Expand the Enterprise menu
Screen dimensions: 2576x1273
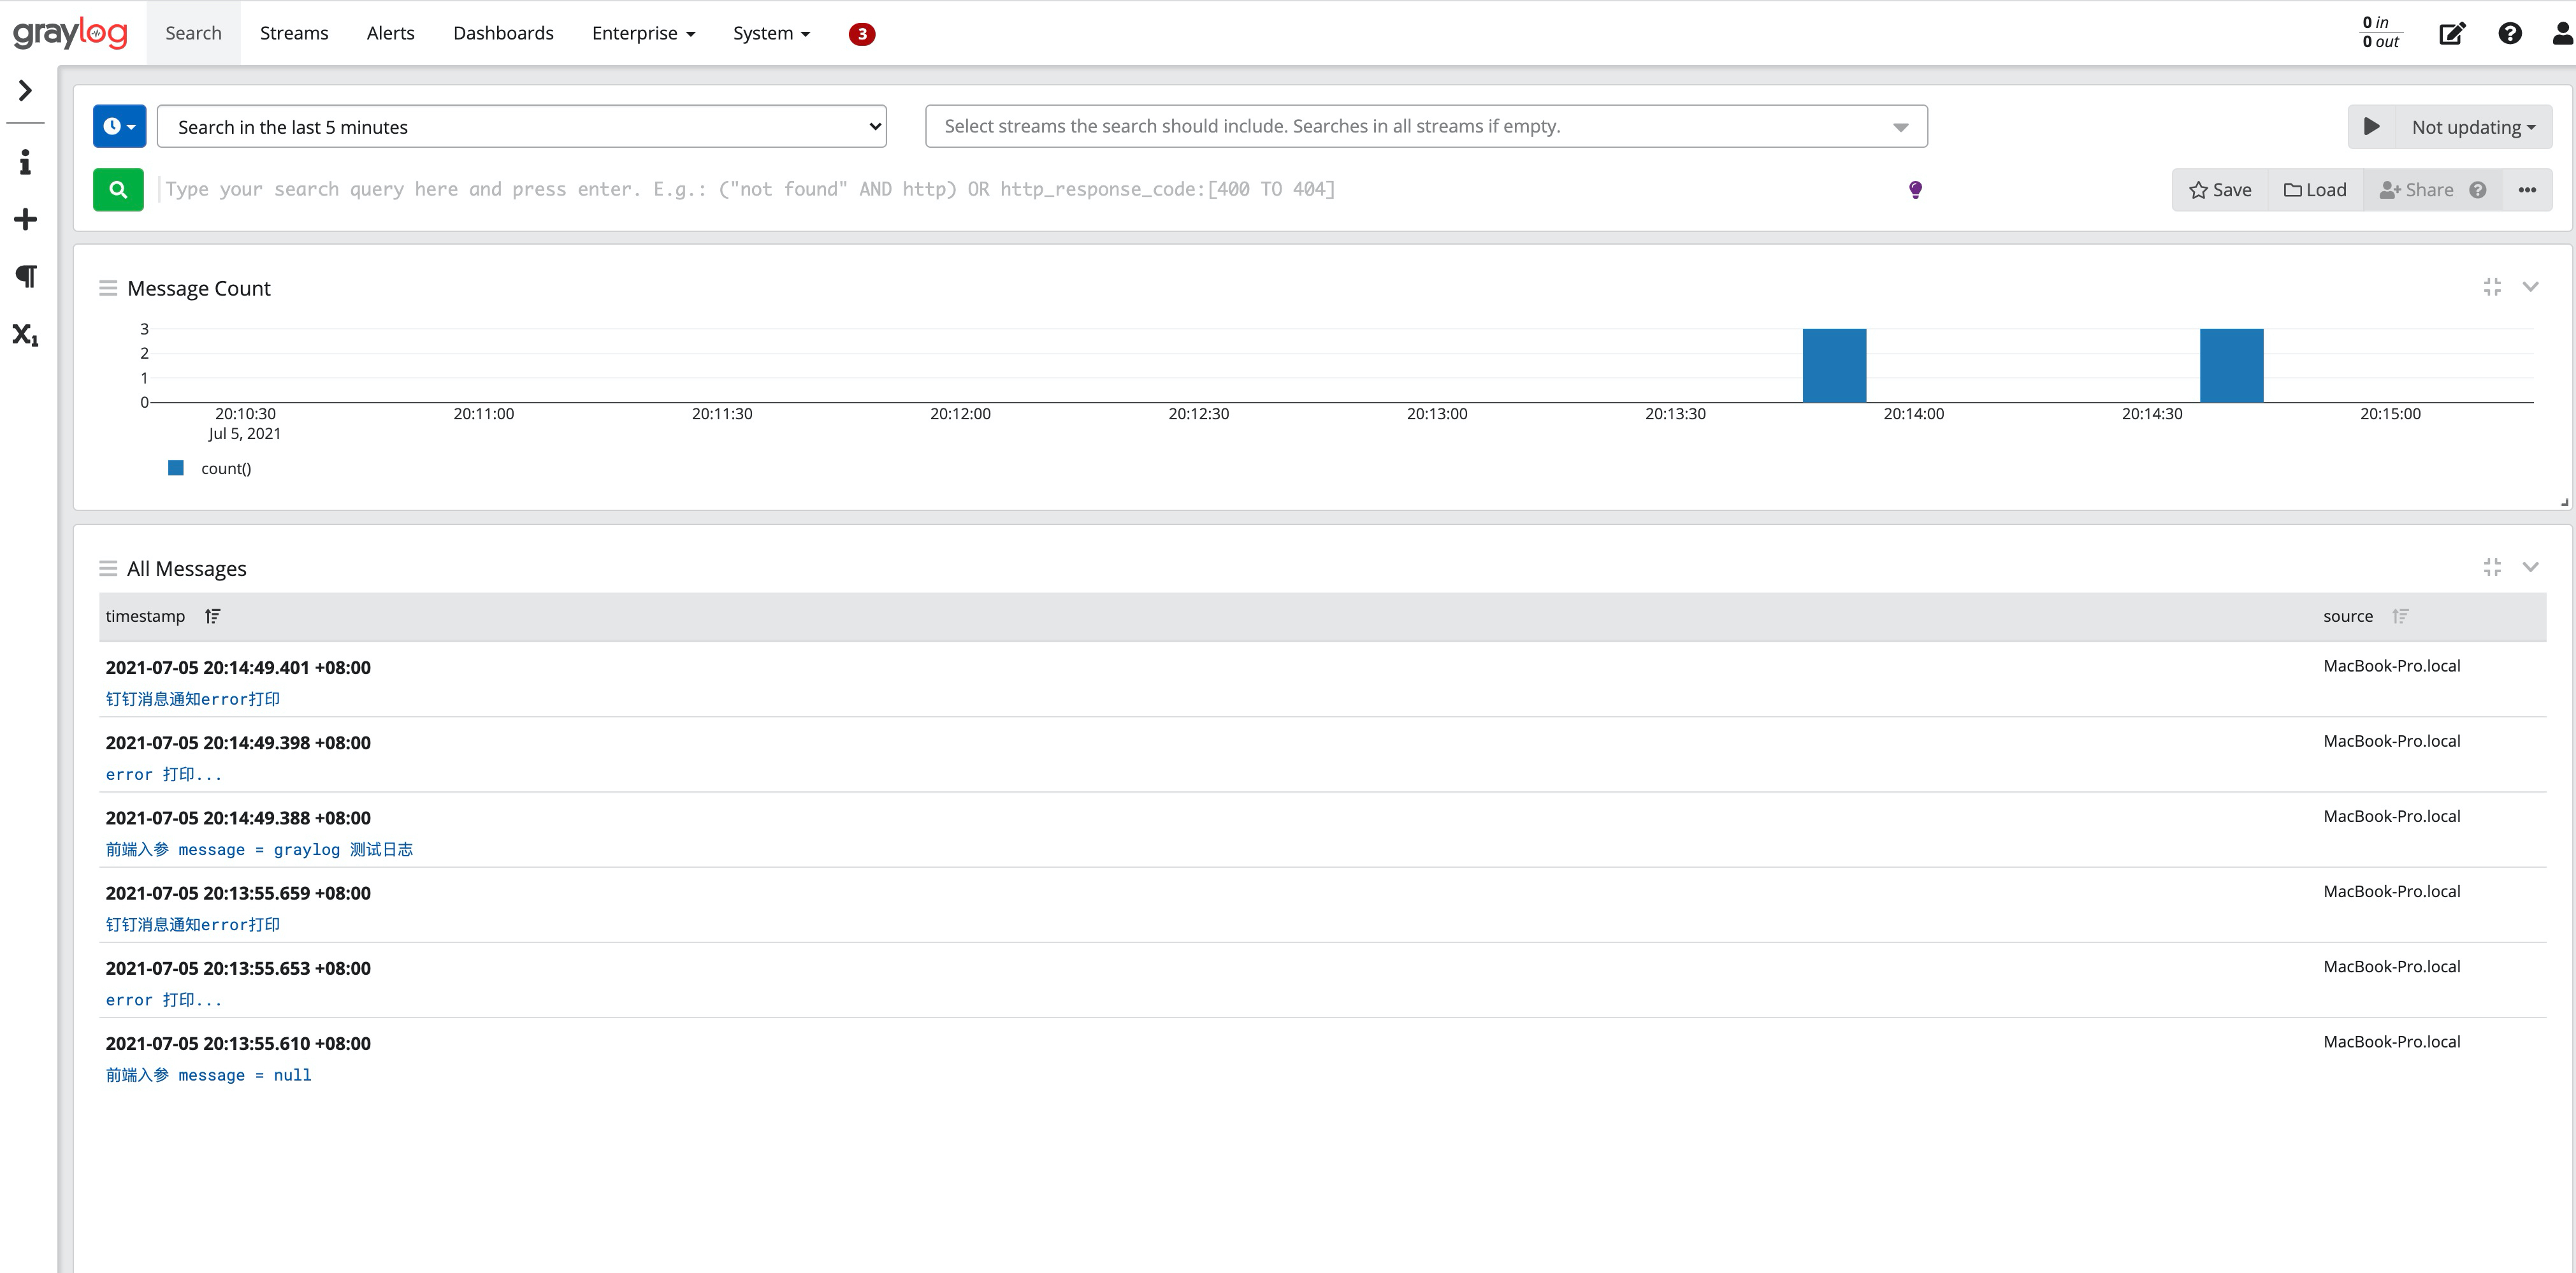click(x=643, y=33)
